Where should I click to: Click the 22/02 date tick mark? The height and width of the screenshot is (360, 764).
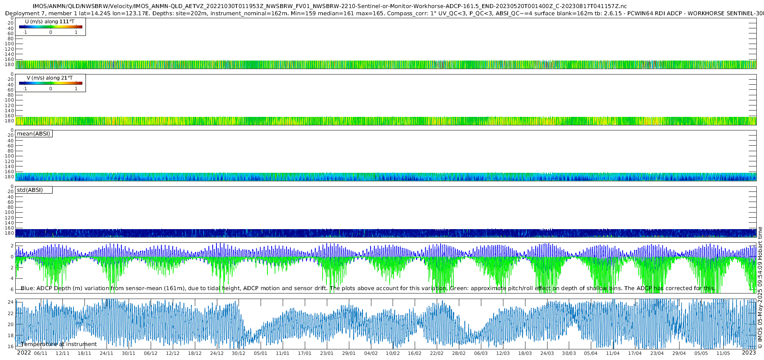pos(437,353)
